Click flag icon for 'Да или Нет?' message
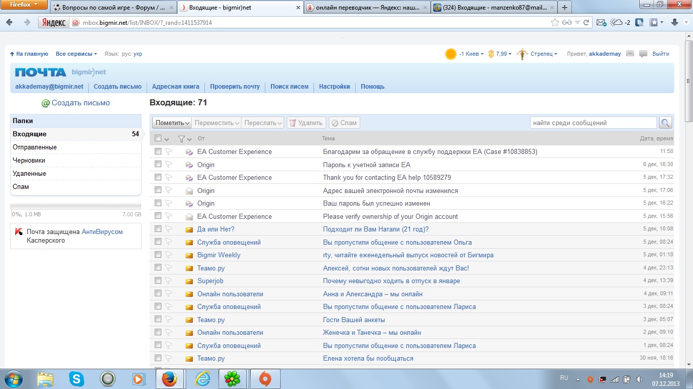 169,229
